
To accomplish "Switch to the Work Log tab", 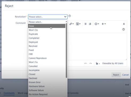I will point(23,93).
